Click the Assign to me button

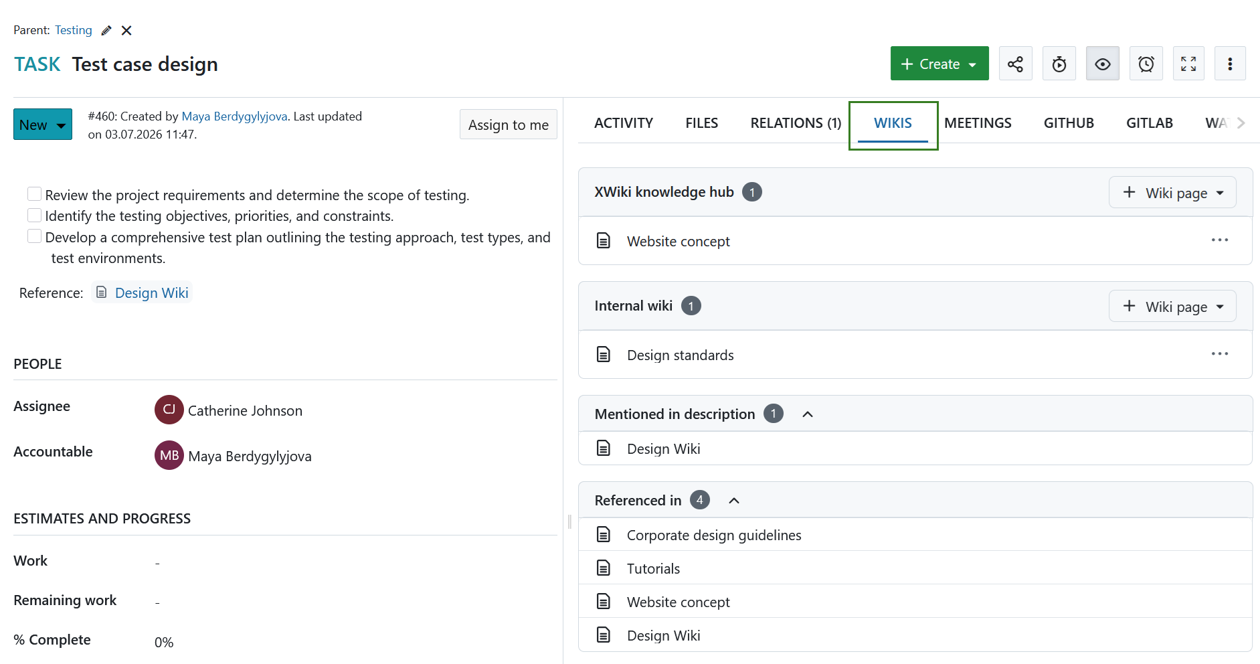click(509, 124)
